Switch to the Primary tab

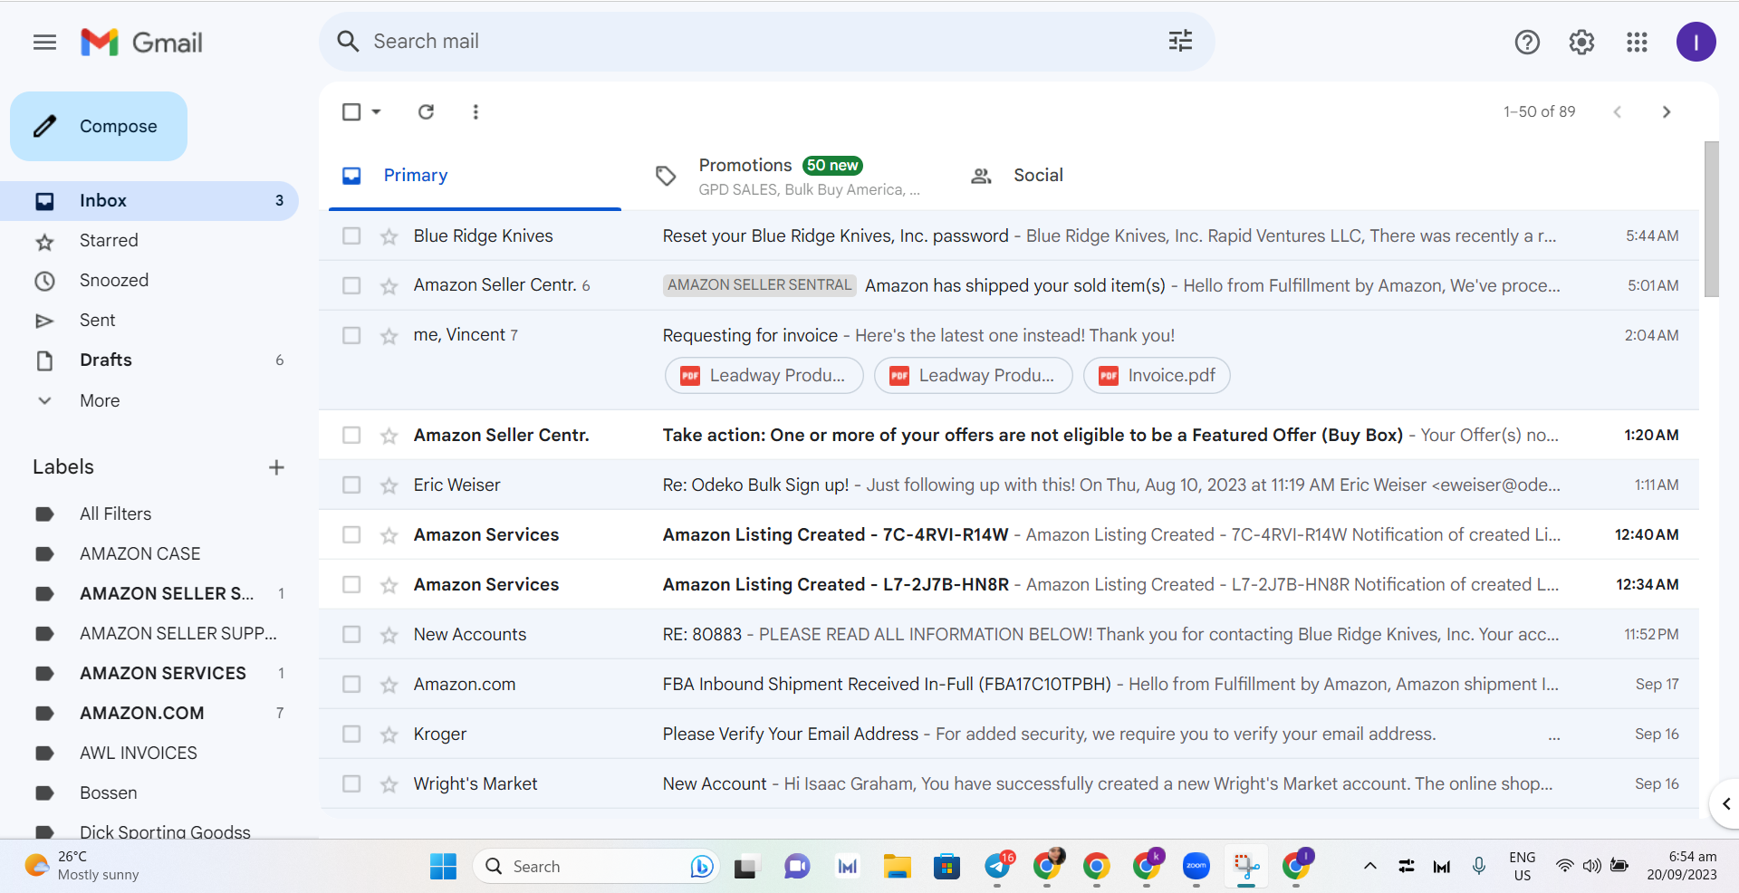[x=475, y=176]
